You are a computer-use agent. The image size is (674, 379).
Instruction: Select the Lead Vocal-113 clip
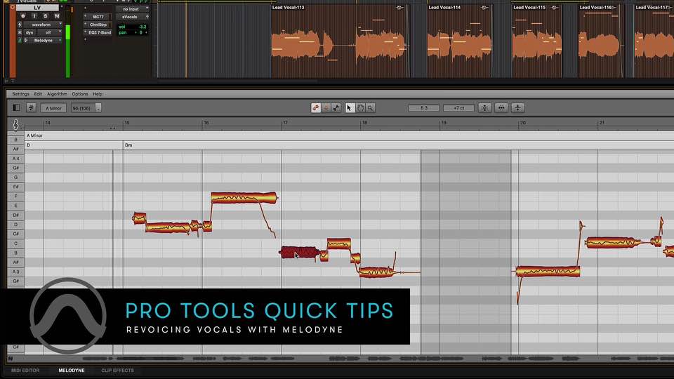[340, 41]
